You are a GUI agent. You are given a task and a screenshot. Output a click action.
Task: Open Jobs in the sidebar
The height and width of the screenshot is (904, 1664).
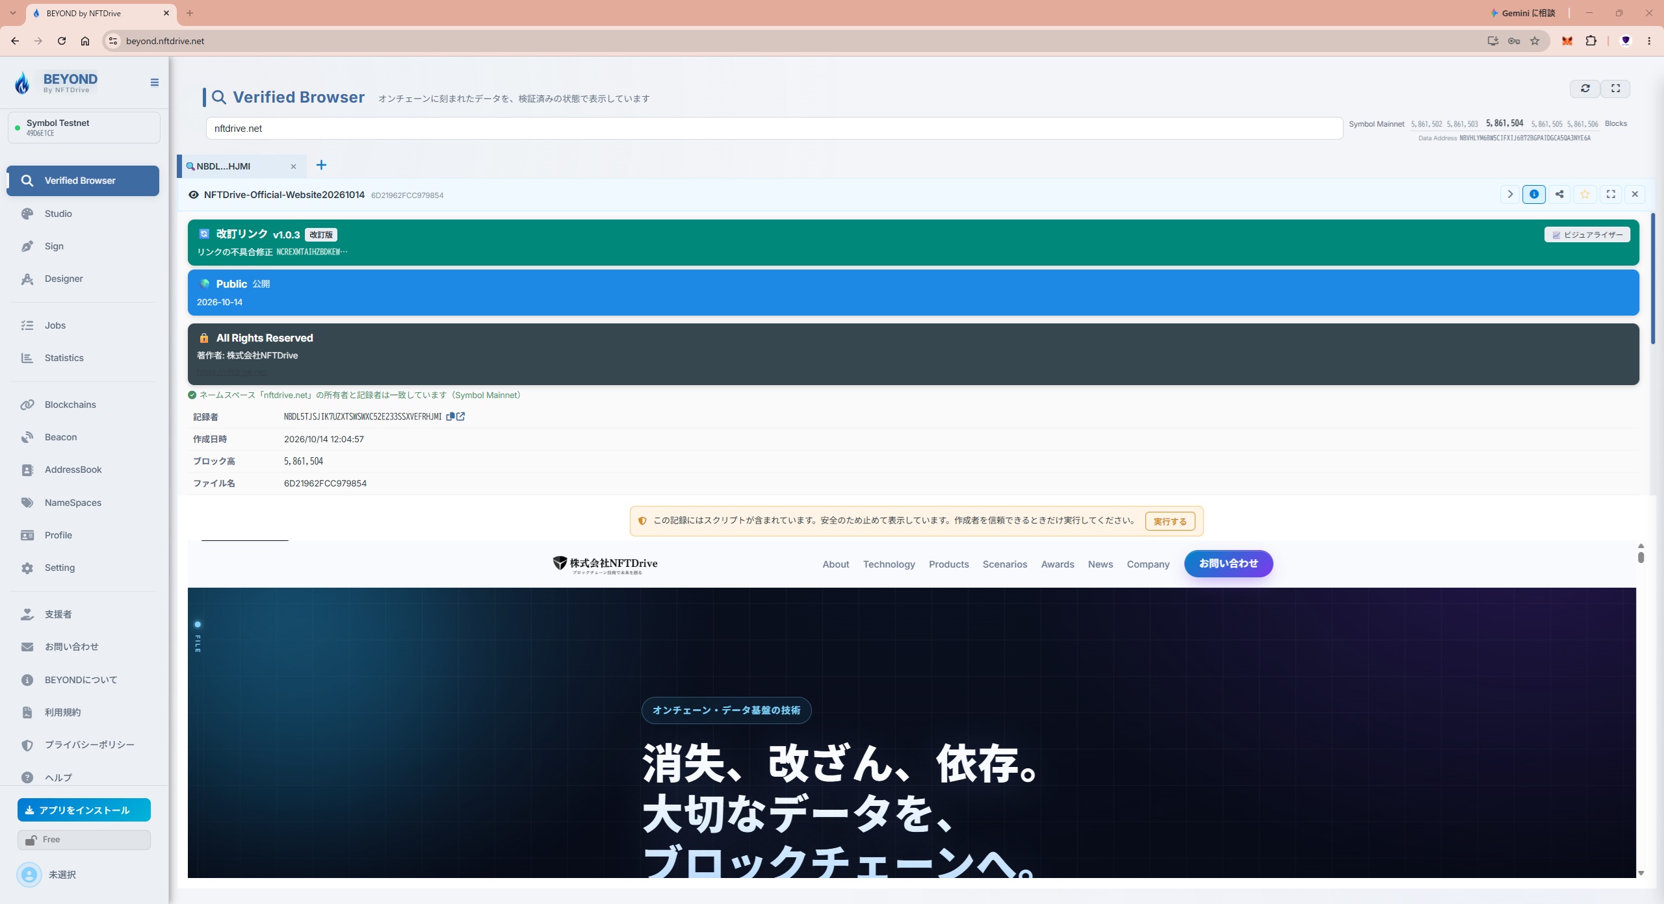(83, 325)
